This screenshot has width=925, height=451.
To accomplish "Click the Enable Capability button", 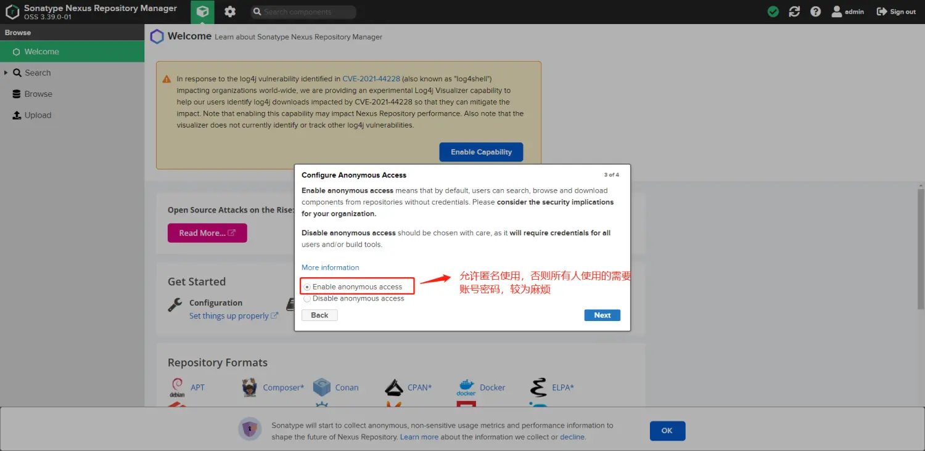I will [481, 152].
